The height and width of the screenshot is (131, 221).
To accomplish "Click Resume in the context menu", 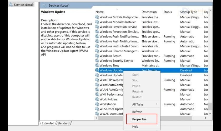I will (x=137, y=91).
